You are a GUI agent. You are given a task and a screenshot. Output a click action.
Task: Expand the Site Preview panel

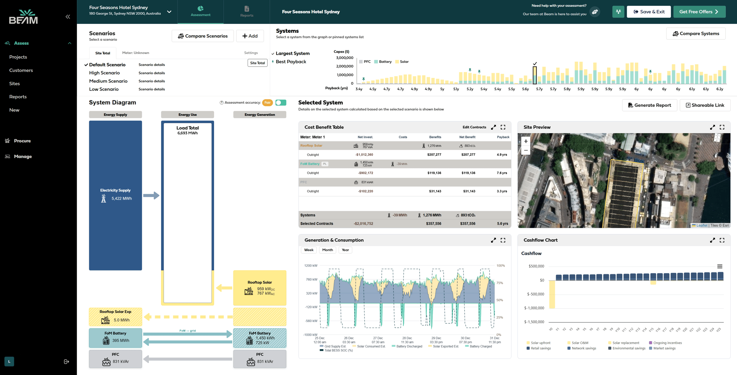(712, 127)
